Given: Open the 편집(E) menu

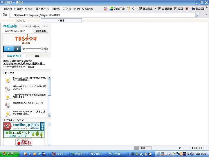Looking at the screenshot, I should 18,9.
